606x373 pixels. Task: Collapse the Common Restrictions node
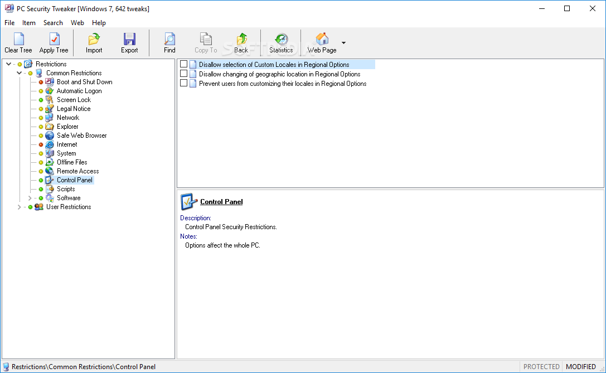pyautogui.click(x=19, y=73)
